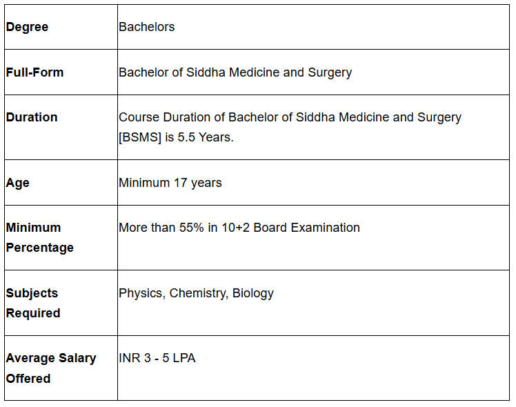The width and height of the screenshot is (516, 407).
Task: Click the "Average Salary Offered" row label
Action: pyautogui.click(x=50, y=368)
